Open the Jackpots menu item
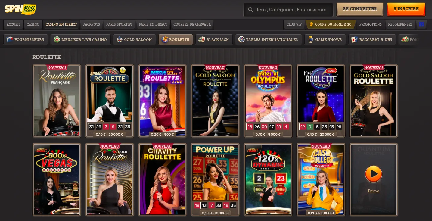 tap(92, 24)
